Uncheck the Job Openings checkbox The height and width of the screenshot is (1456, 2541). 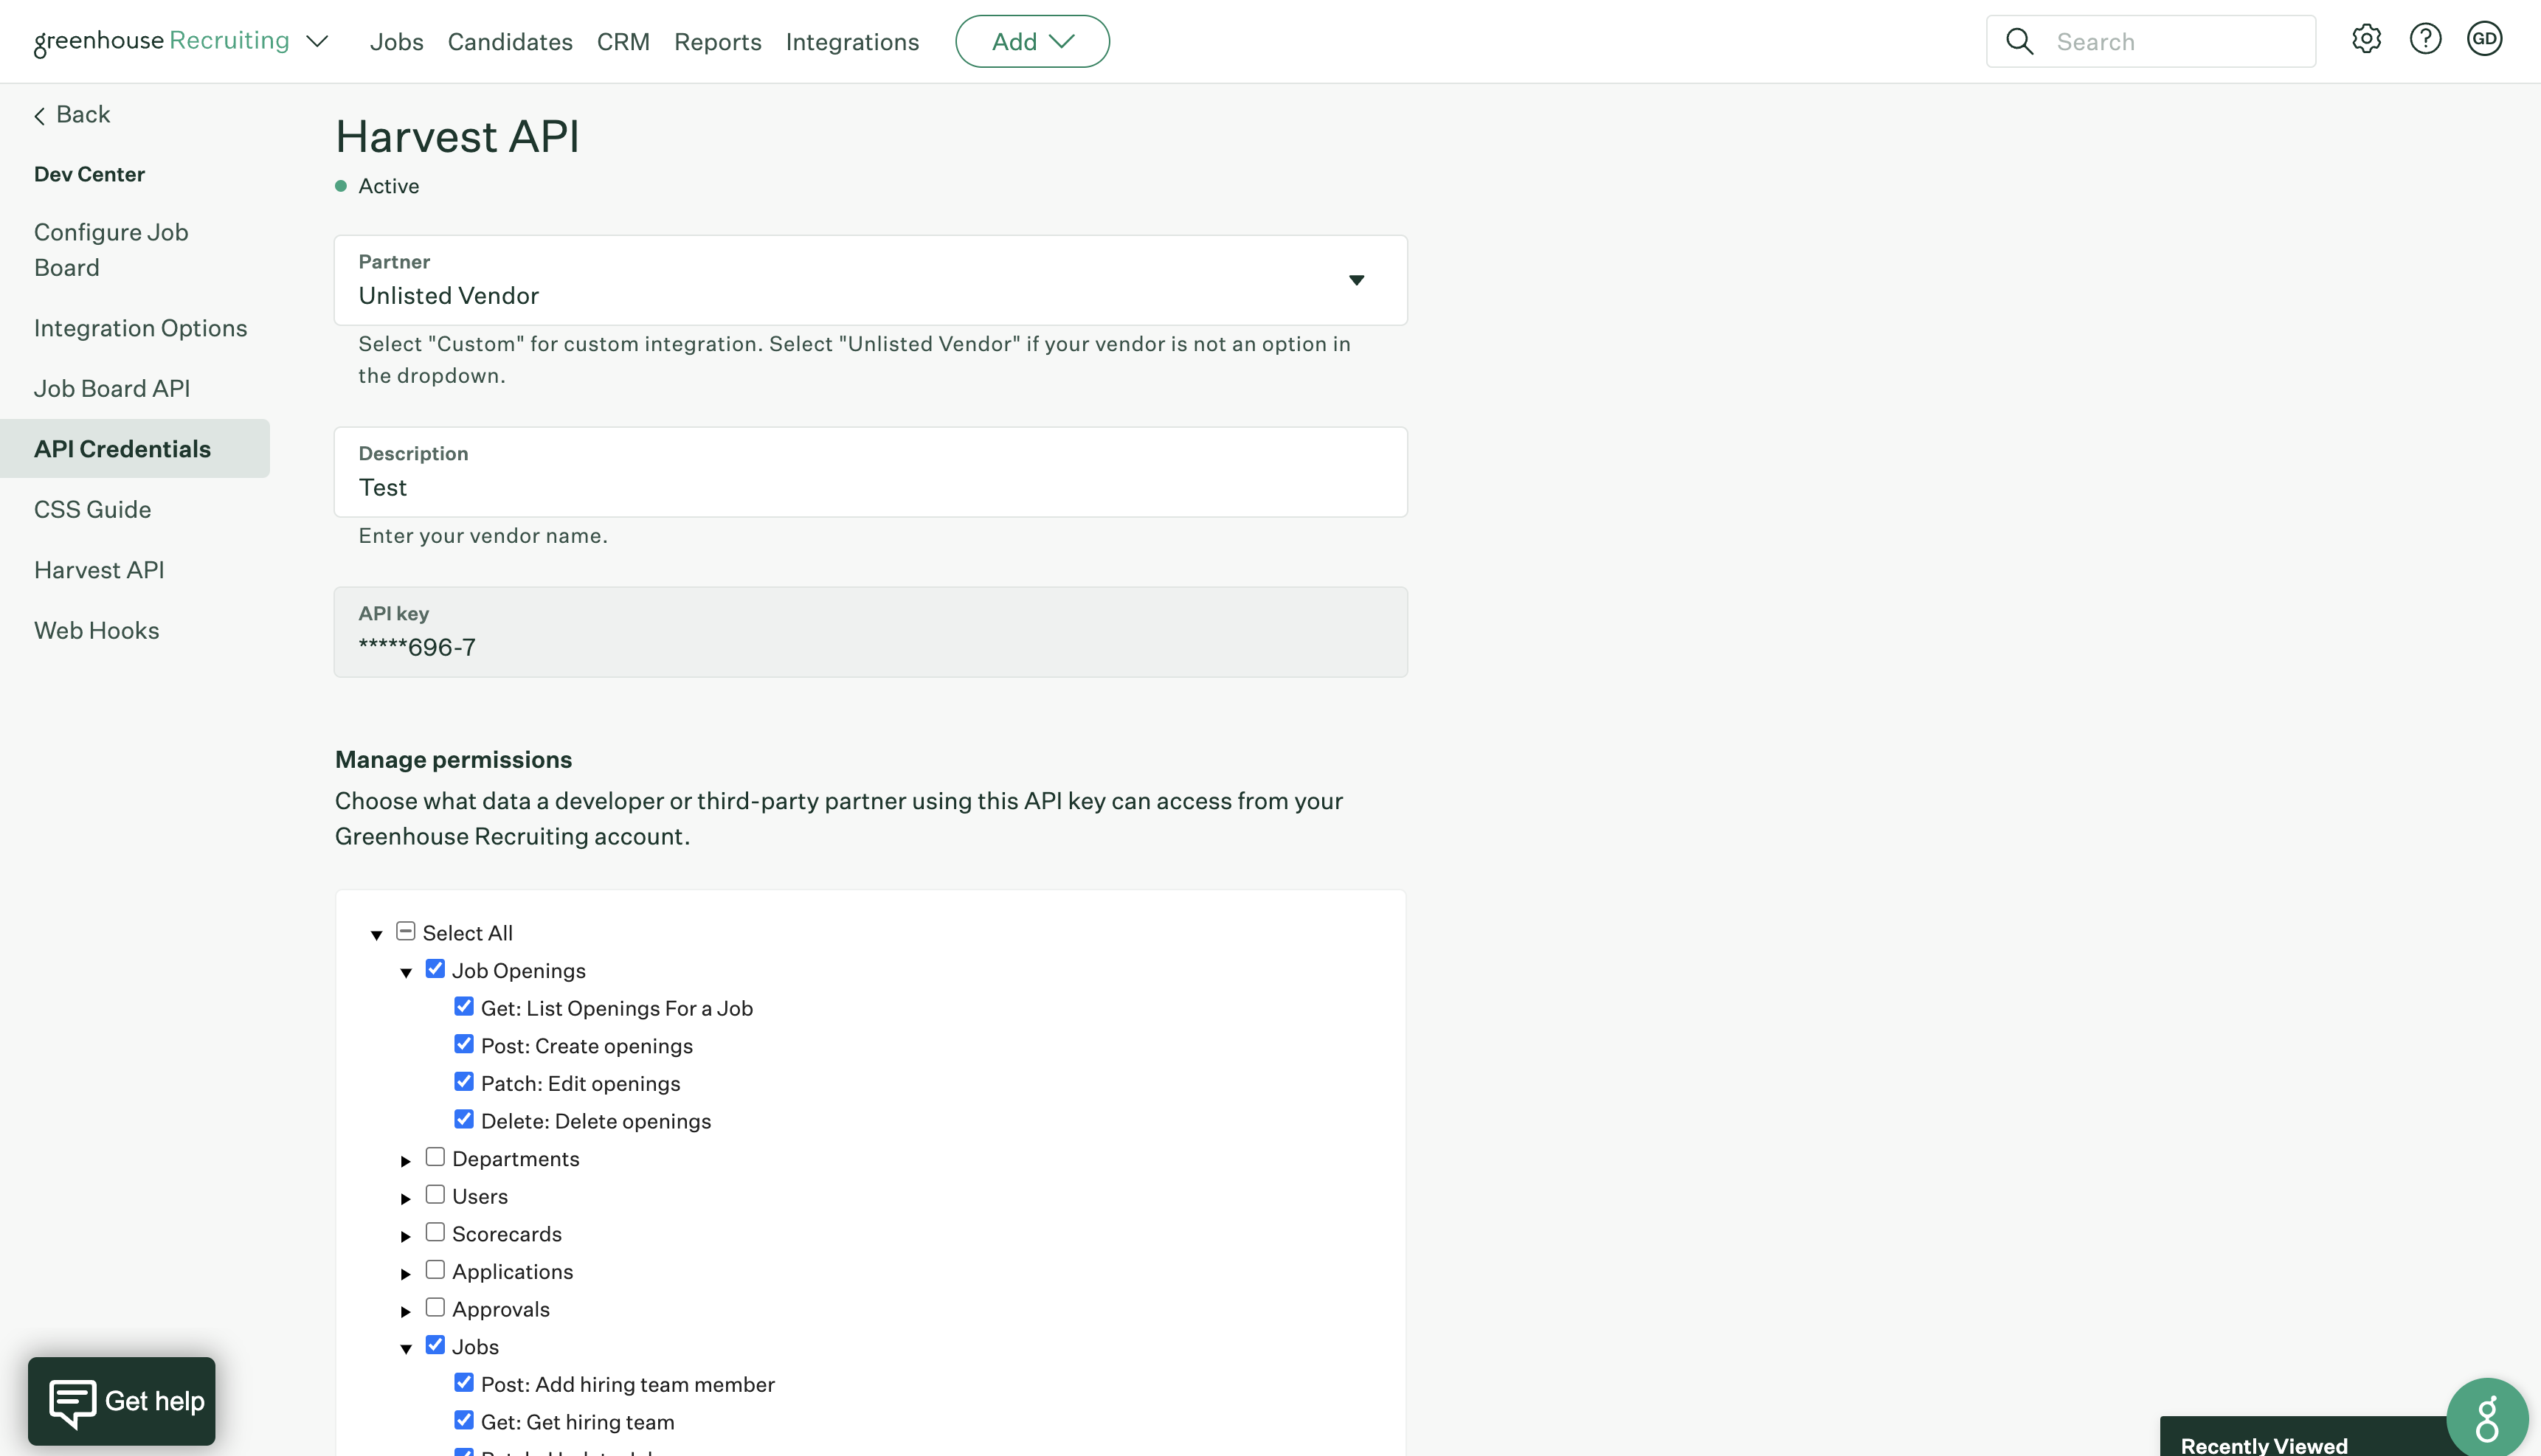435,968
